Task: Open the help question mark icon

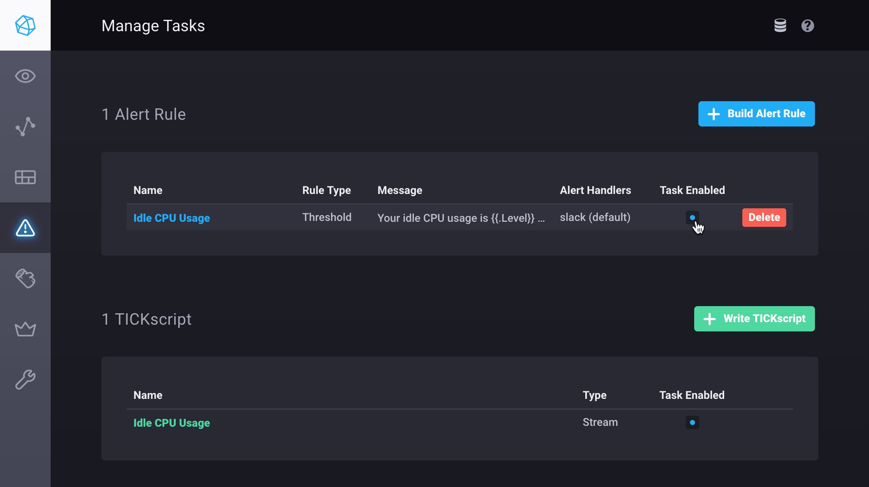Action: click(x=807, y=26)
